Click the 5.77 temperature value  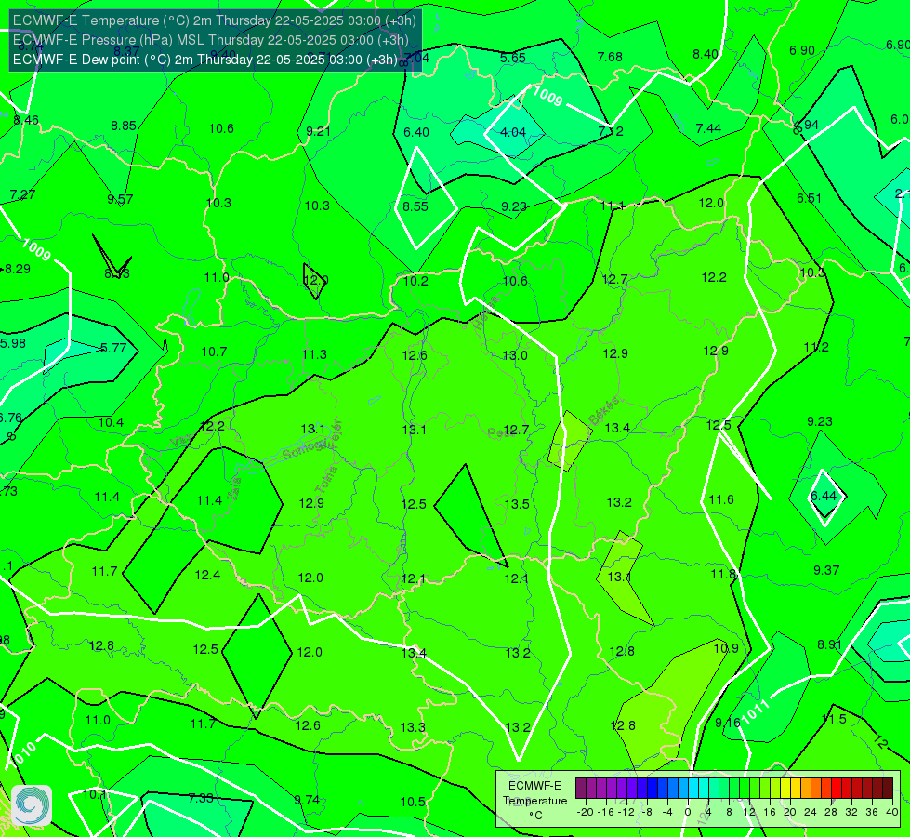coord(113,348)
